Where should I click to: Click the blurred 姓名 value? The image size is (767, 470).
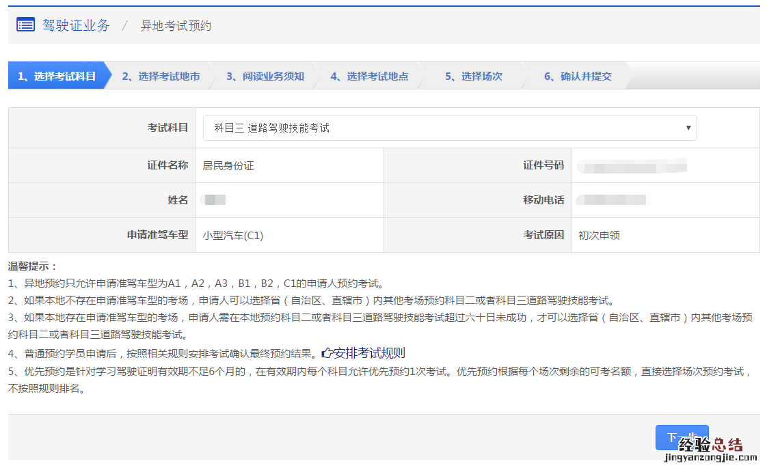click(215, 200)
